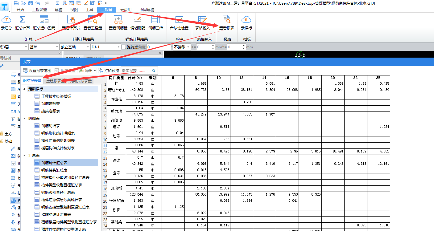Open 楼层构件类型级别直径汇总表 report
Image resolution: width=434 pixels, height=231 pixels.
(x=65, y=177)
